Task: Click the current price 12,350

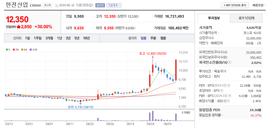Action: [x=17, y=20]
